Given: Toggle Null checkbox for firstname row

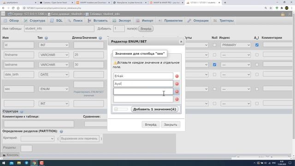Looking at the screenshot, I should 214,55.
